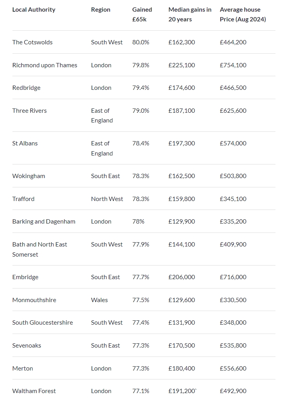Click Trafford's North West region cell
This screenshot has height=402, width=298.
pyautogui.click(x=107, y=199)
